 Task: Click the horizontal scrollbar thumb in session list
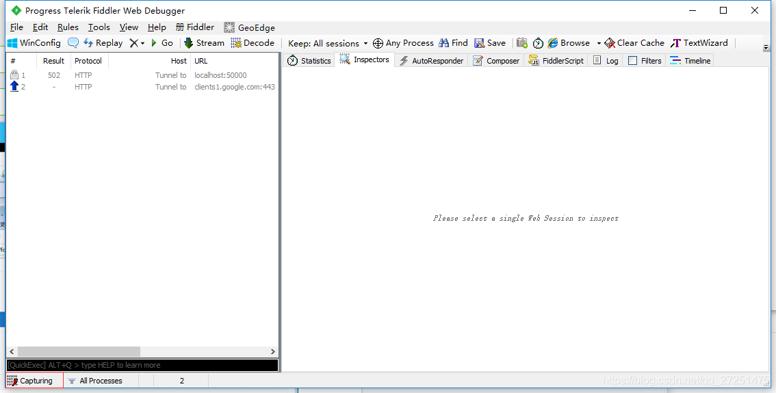pos(79,351)
